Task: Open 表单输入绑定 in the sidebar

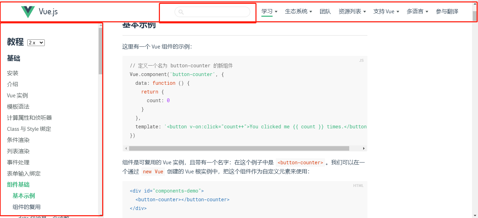Action: coord(24,174)
